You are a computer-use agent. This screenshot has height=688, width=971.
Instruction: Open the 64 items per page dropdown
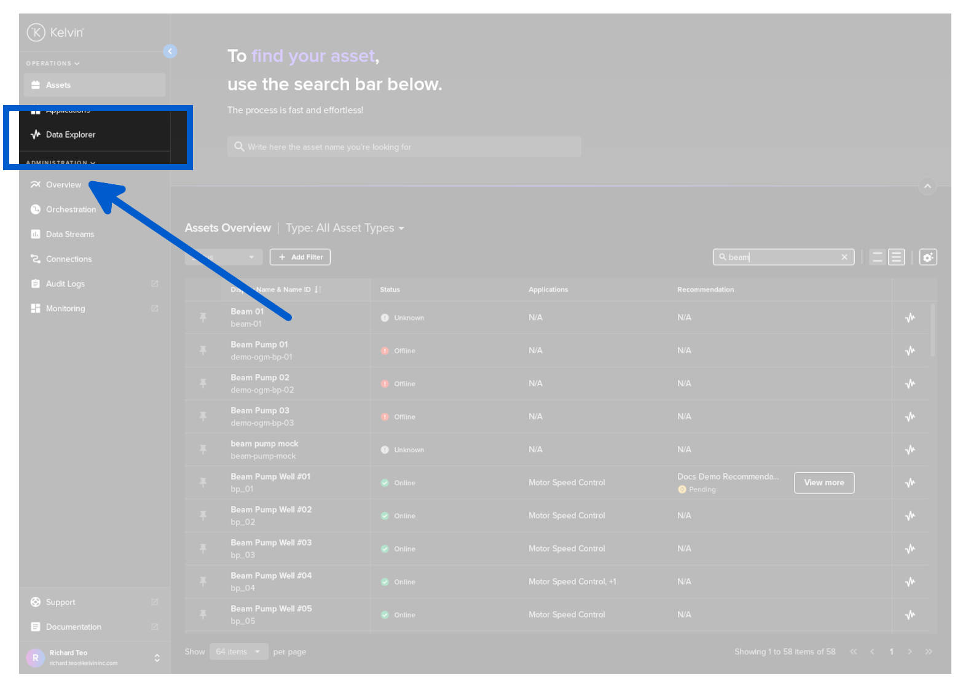coord(238,652)
